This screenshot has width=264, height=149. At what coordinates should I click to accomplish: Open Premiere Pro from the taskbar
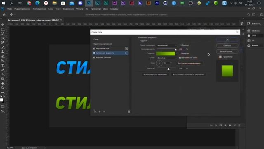[115, 3]
